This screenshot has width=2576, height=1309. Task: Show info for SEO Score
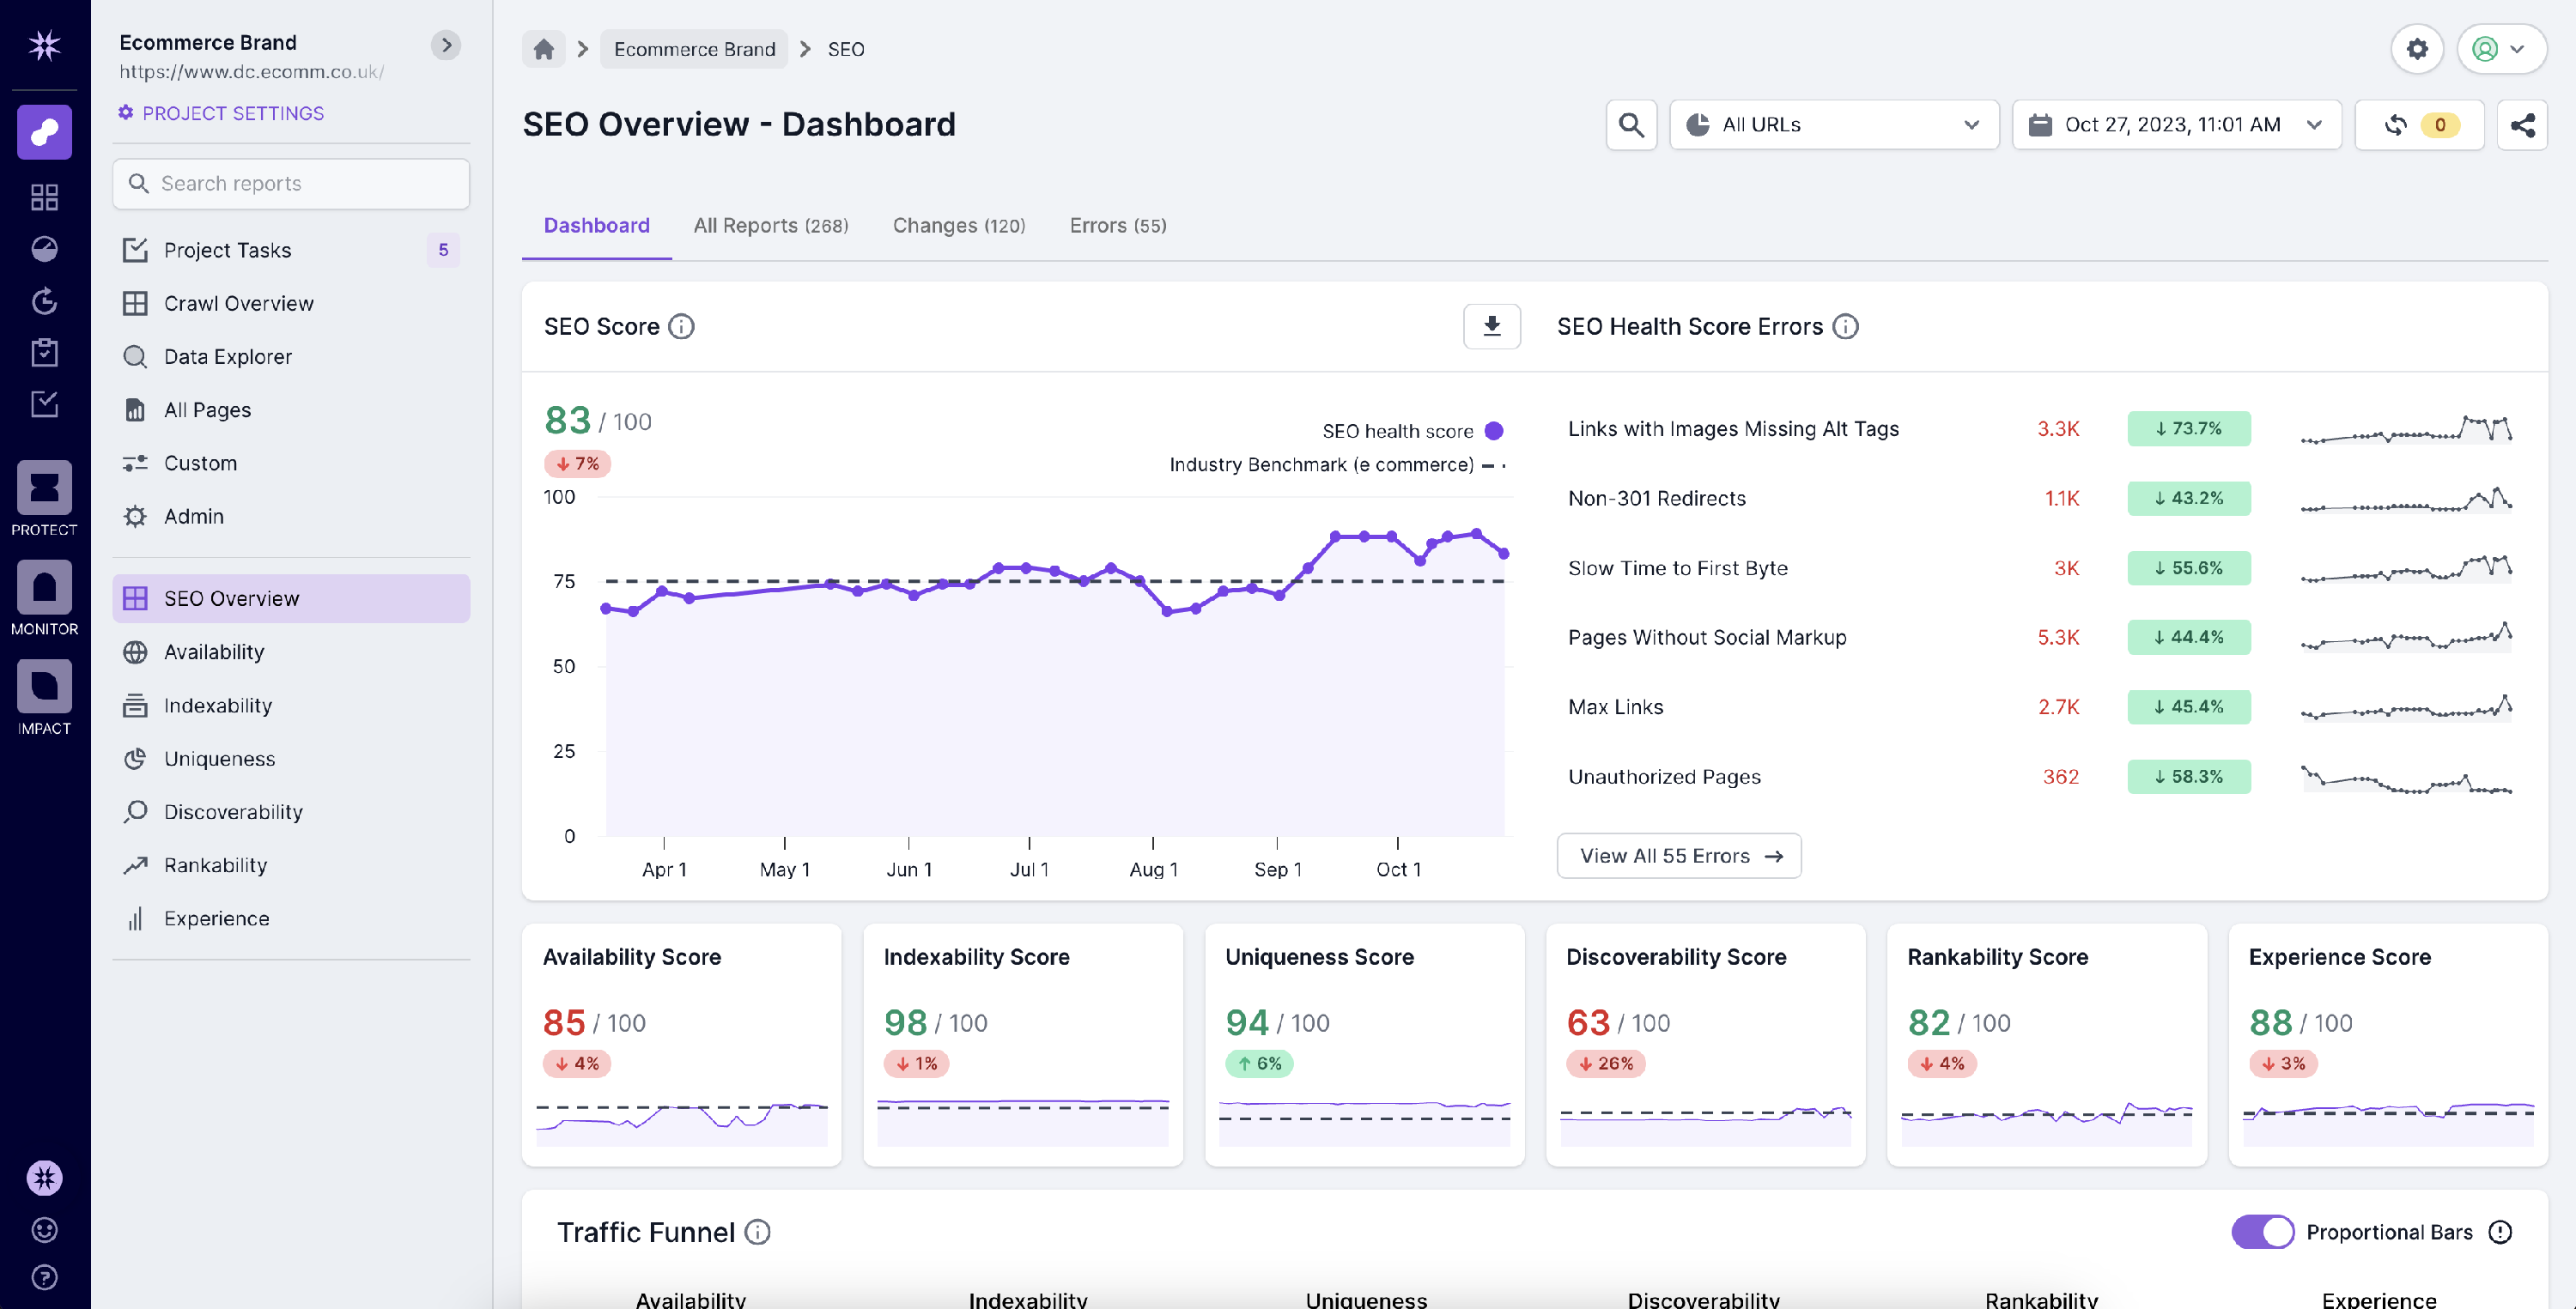(681, 327)
